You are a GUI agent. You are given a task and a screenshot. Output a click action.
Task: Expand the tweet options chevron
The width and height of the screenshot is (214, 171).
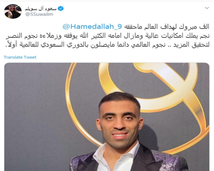tap(207, 8)
